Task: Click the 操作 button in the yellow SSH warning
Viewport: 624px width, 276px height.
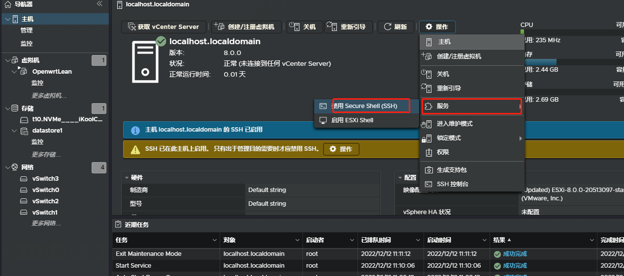Action: click(341, 149)
